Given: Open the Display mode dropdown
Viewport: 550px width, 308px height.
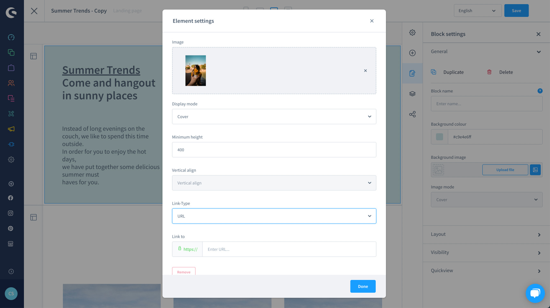Looking at the screenshot, I should (x=274, y=117).
